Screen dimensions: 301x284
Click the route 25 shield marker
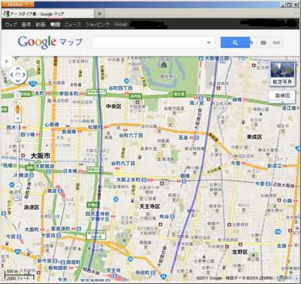pyautogui.click(x=164, y=277)
